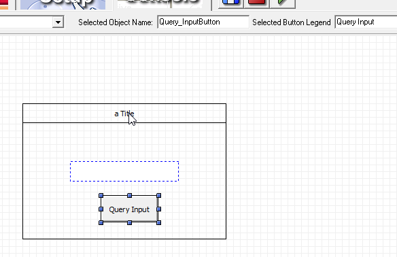Open the Setup tab at top
Screen dimensions: 397x257
pos(63,4)
